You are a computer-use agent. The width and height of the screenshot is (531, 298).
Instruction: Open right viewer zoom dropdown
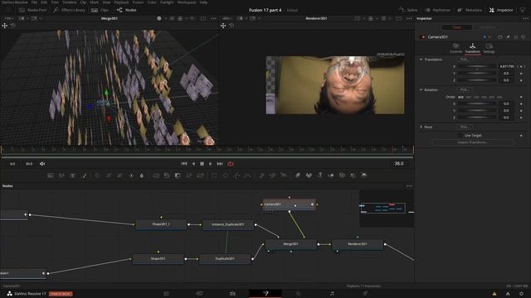pos(227,18)
